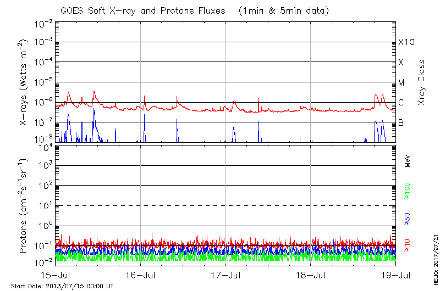Click the blue ≥50 MeV legend entry
This screenshot has width=440, height=291.
tap(408, 219)
